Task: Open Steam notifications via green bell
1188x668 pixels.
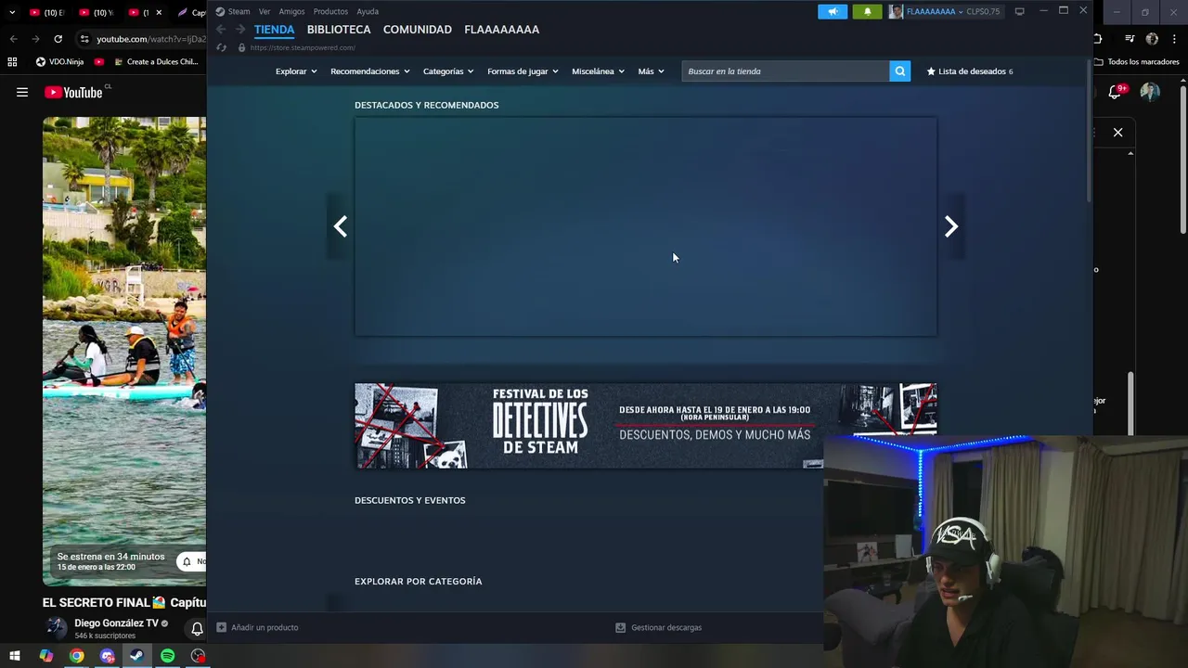Action: [867, 11]
